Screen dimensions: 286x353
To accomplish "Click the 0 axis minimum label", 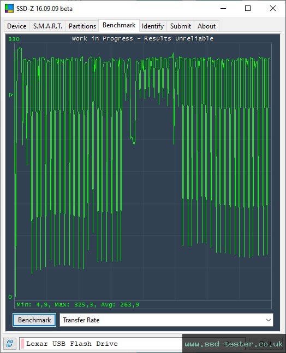I will point(10,297).
